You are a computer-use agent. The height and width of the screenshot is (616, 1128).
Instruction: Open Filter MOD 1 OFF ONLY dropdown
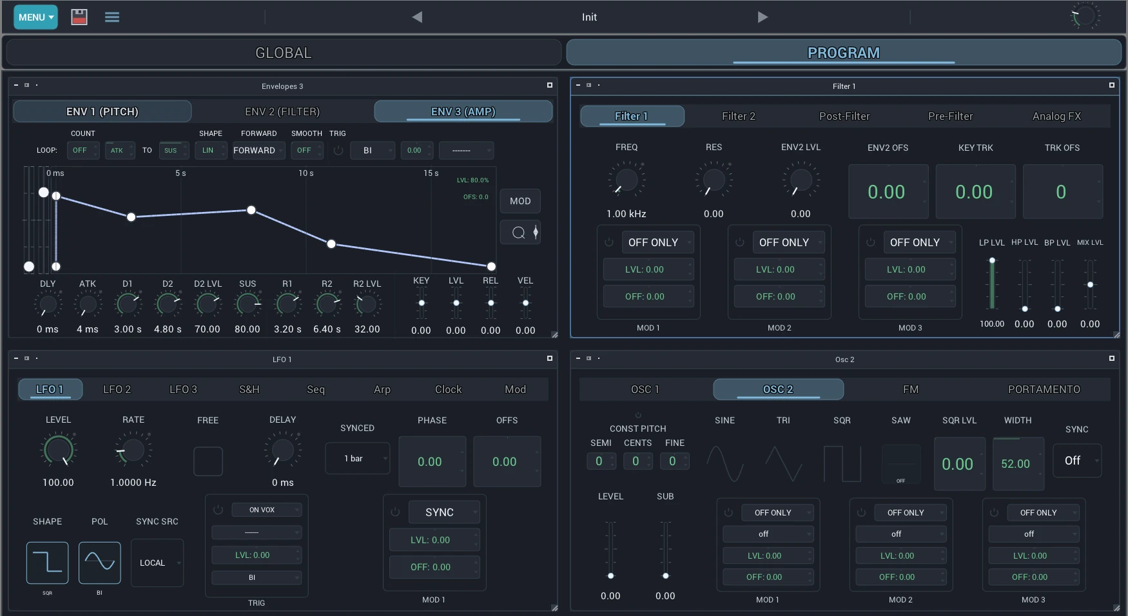point(657,242)
